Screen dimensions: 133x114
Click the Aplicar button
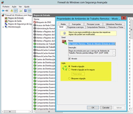[x=119, y=108]
